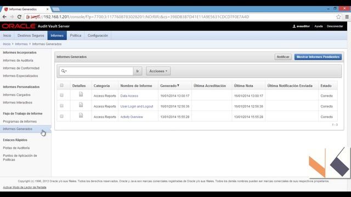Click generated date 13/01/2014 15:55:28
The width and height of the screenshot is (351, 197).
coord(175,117)
